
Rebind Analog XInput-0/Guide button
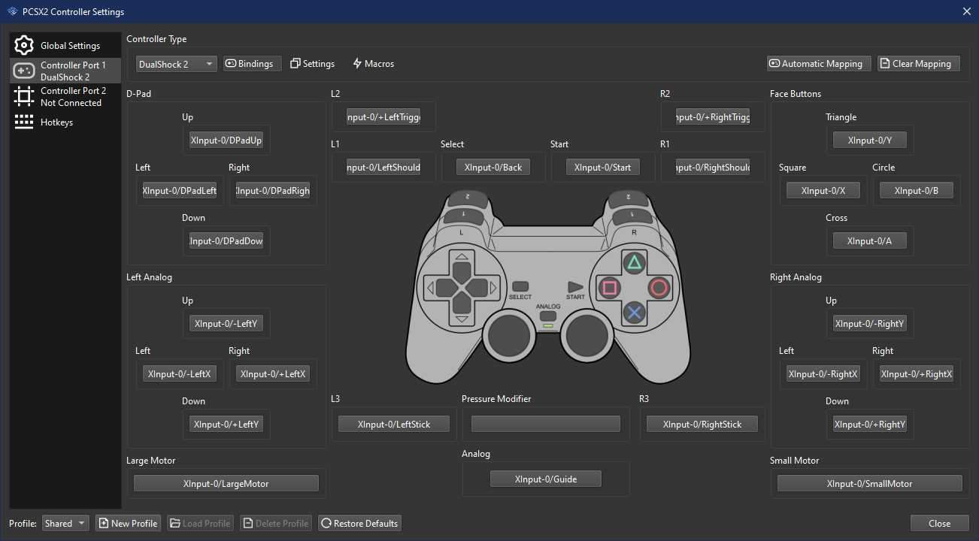click(546, 479)
